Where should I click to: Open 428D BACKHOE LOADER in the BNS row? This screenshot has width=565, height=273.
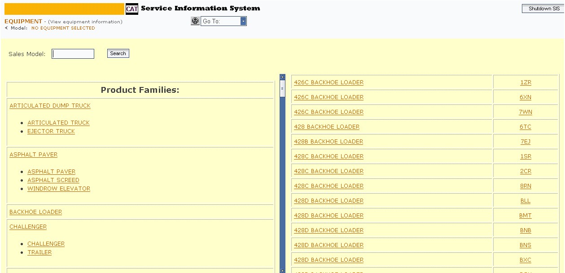click(329, 245)
